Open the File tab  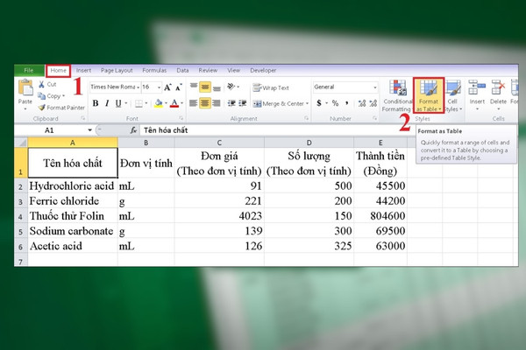(29, 70)
